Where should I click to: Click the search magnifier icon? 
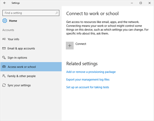point(57,13)
